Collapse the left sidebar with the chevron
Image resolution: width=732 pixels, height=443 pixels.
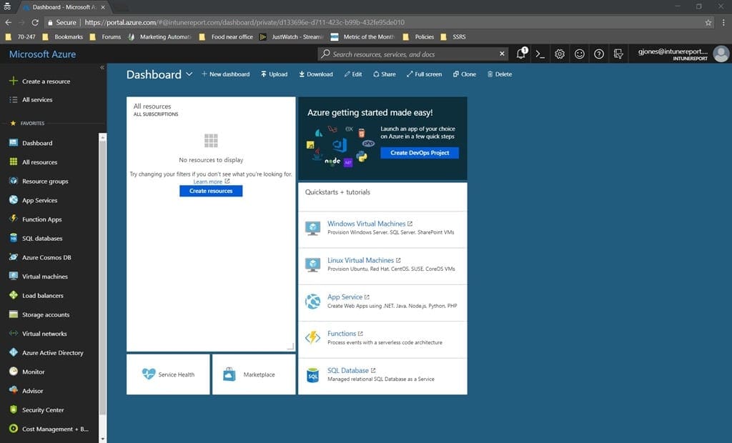pos(102,68)
